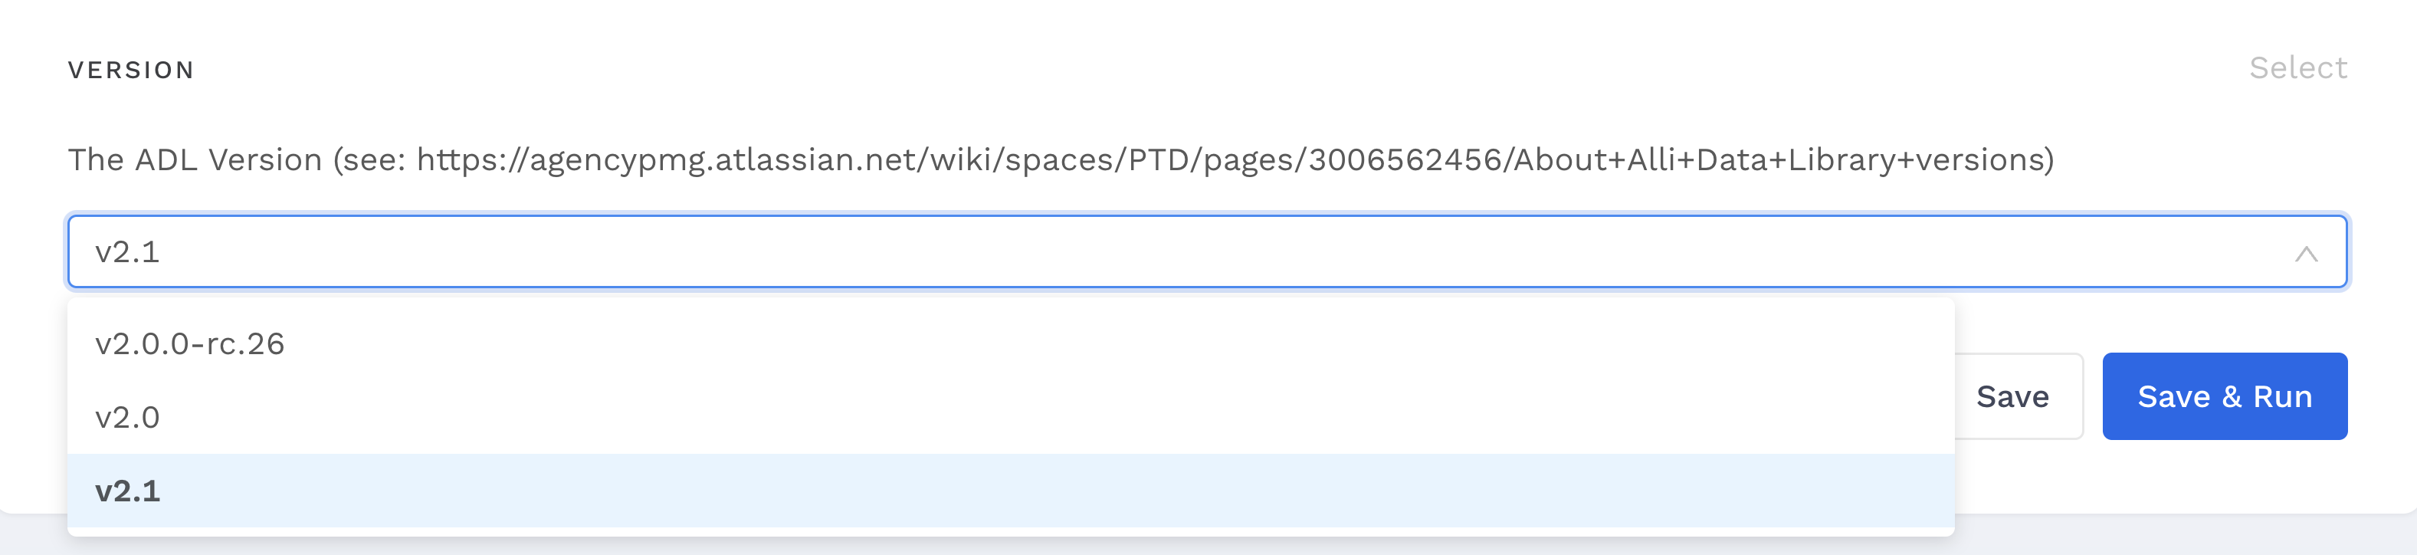The height and width of the screenshot is (555, 2417).
Task: Pick the v2.0 version option
Action: (1011, 417)
